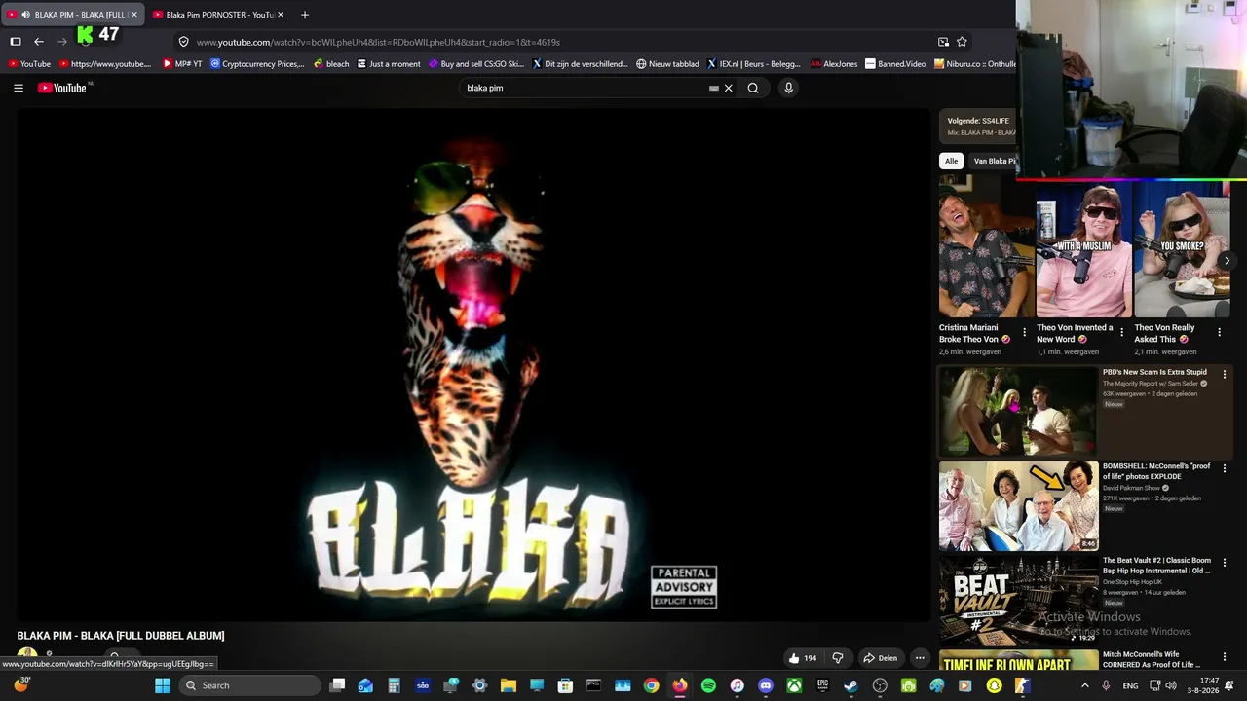Submit search with the magnifier icon

tap(753, 88)
